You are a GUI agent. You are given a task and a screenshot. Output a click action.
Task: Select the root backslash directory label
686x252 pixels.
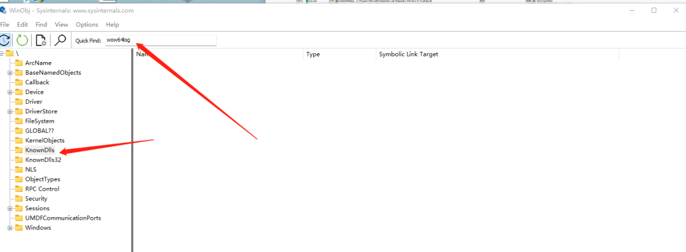point(17,53)
